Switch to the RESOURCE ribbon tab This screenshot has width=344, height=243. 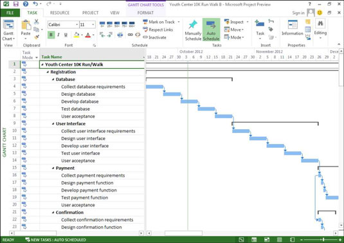coord(60,13)
